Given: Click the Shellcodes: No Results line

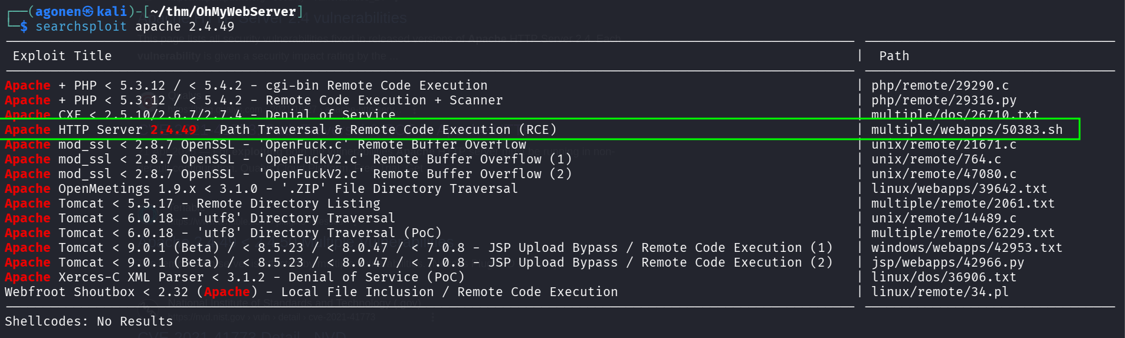Looking at the screenshot, I should (x=88, y=321).
